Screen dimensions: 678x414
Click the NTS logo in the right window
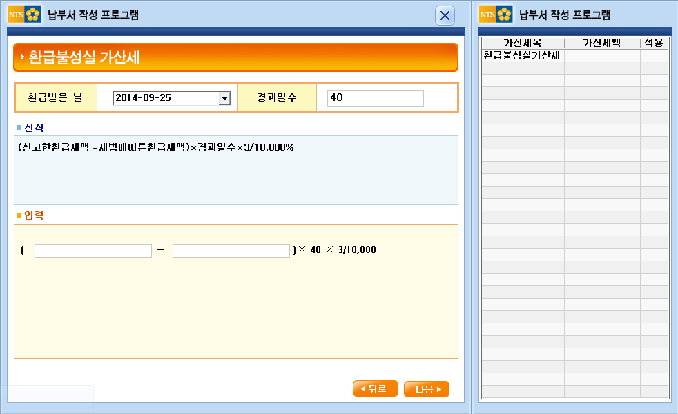(x=496, y=15)
